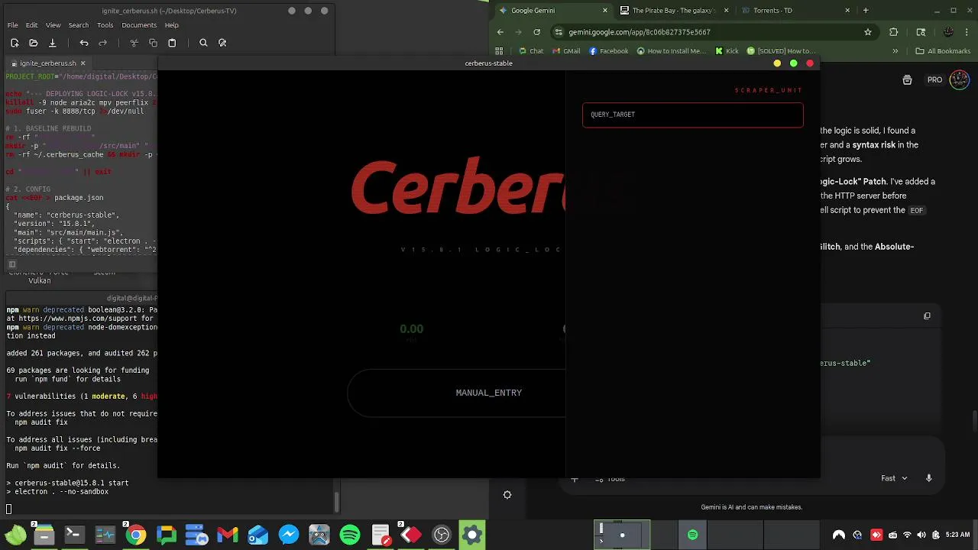Go back in the Chrome browser

tap(500, 32)
